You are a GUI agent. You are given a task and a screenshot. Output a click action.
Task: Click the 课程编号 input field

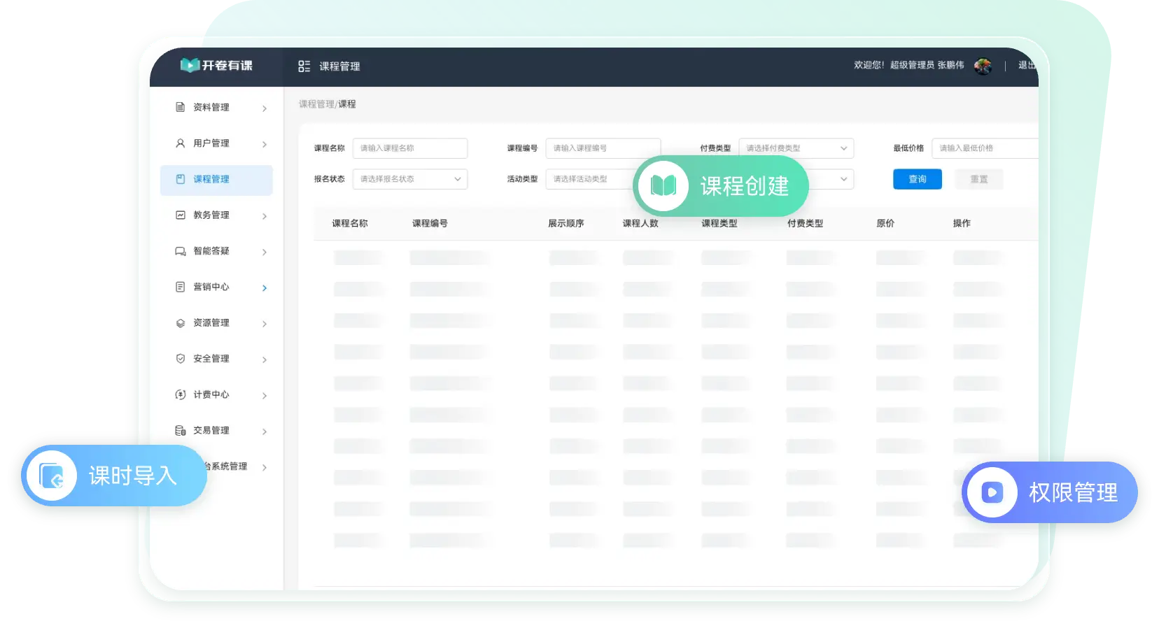(602, 148)
